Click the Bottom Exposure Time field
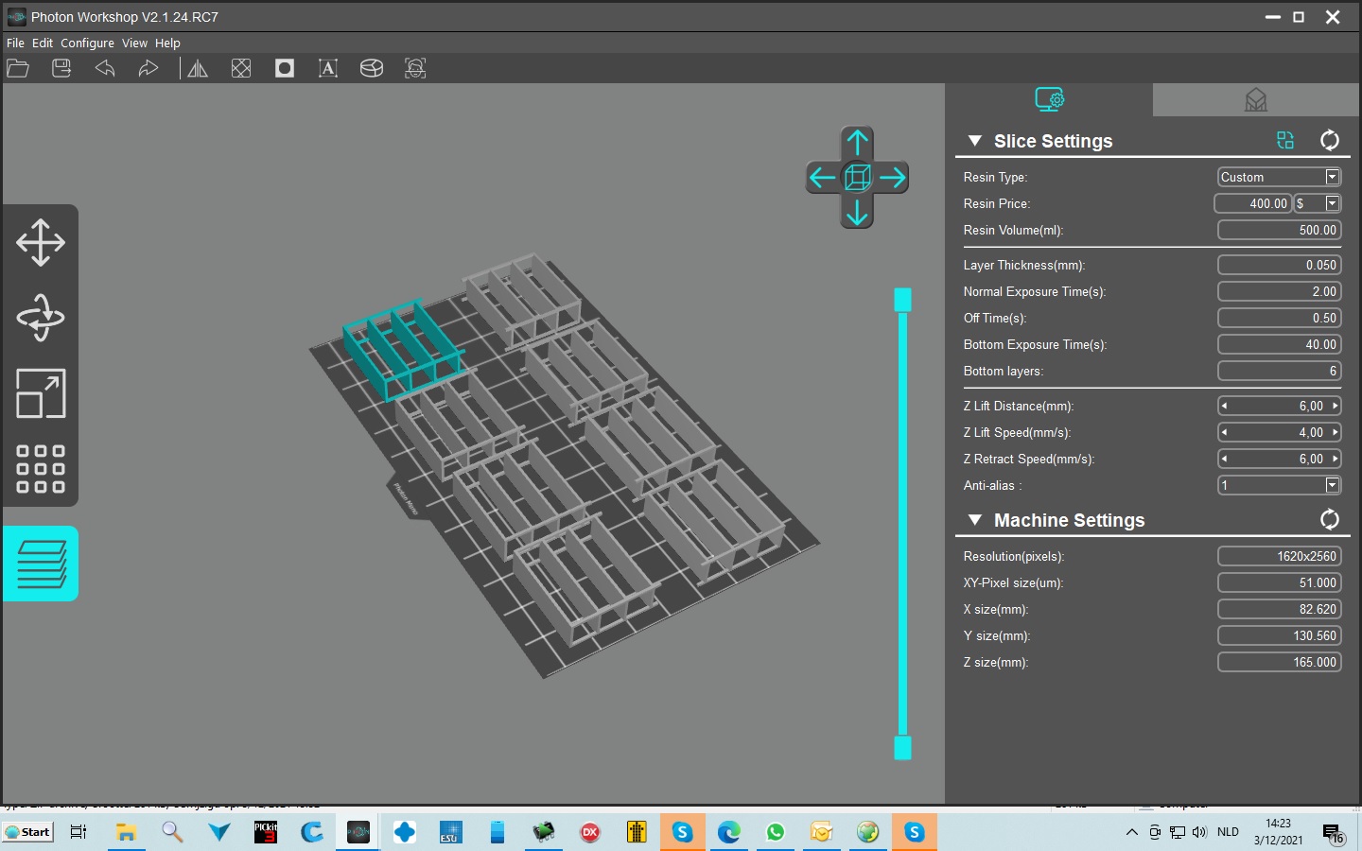Image resolution: width=1362 pixels, height=851 pixels. click(1279, 344)
